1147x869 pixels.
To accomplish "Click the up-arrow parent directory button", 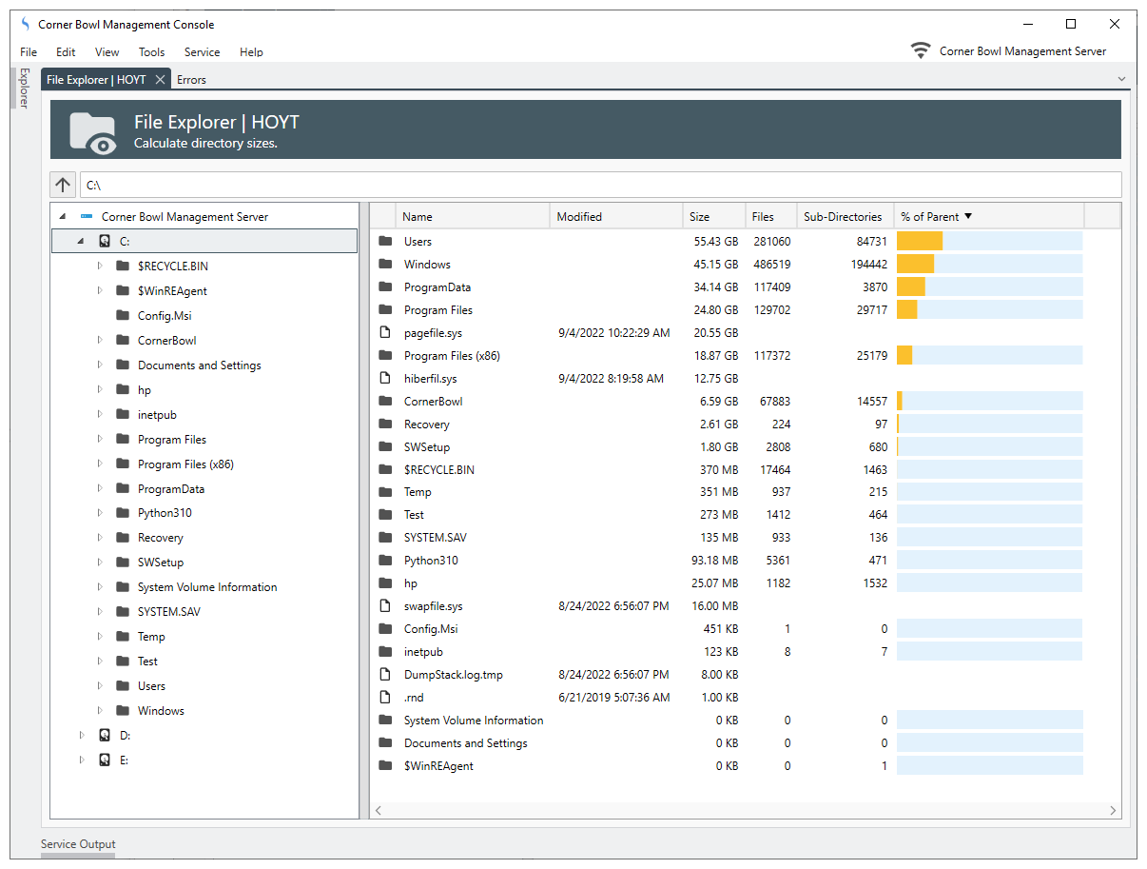I will 63,185.
